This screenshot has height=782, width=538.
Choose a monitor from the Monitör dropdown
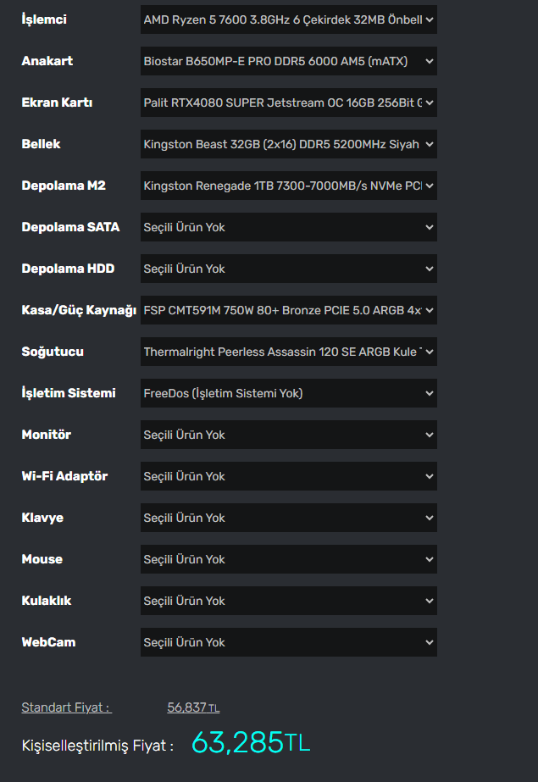(288, 435)
